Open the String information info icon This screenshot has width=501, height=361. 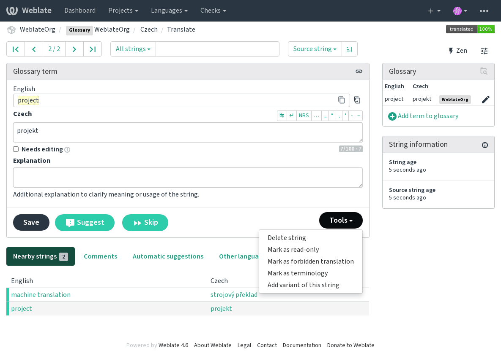click(485, 145)
